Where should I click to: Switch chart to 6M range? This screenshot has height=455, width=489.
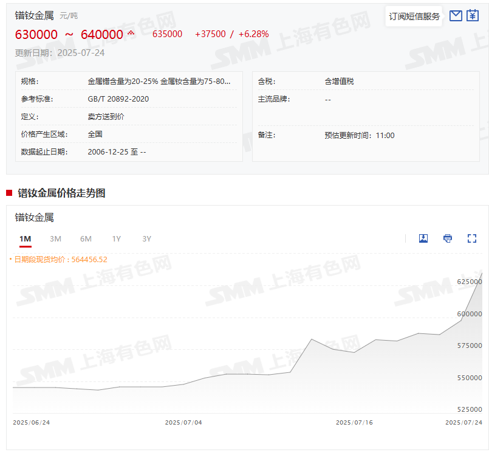[86, 239]
